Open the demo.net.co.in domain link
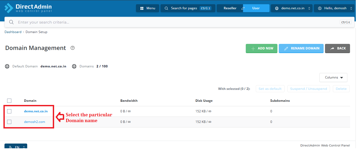Screen dimensions: 359x152 point(36,111)
